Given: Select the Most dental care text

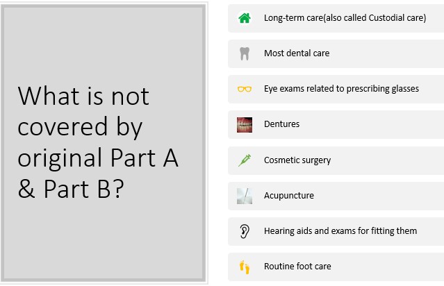Looking at the screenshot, I should (x=297, y=53).
